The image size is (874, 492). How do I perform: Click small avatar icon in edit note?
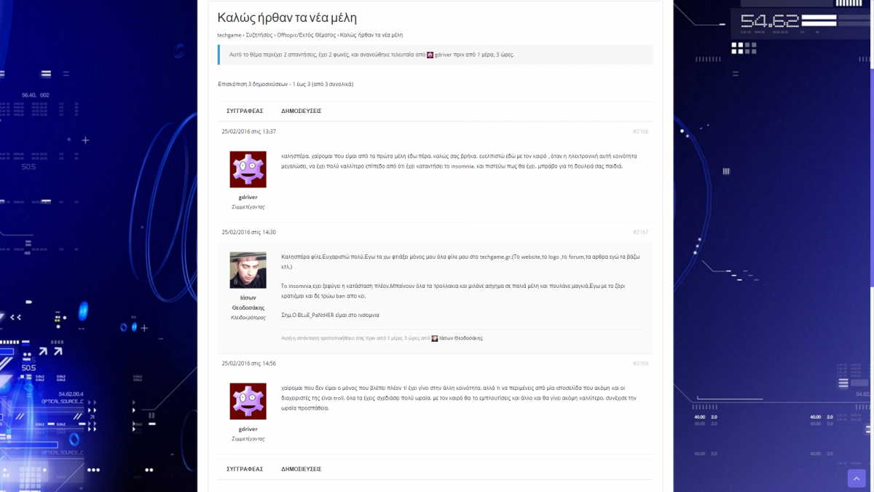(435, 338)
